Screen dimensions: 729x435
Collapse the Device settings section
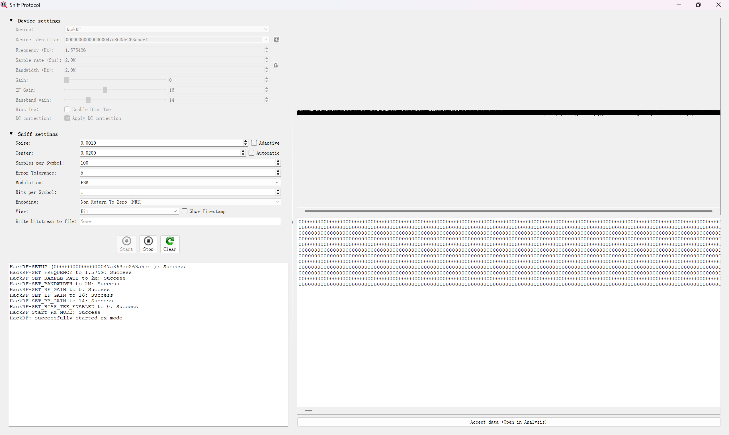(x=11, y=20)
